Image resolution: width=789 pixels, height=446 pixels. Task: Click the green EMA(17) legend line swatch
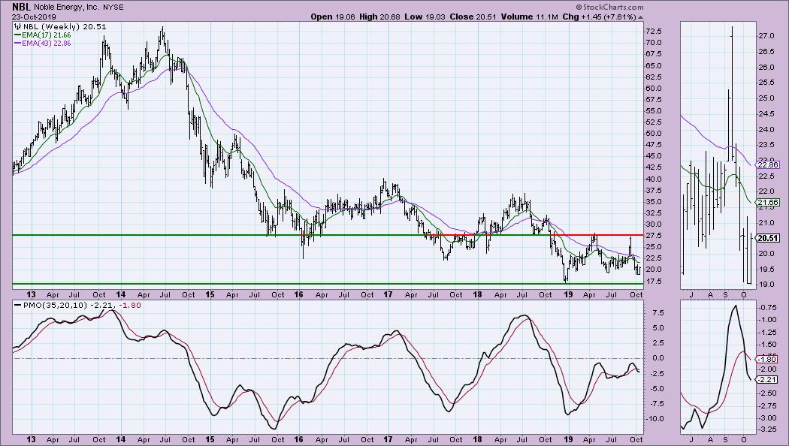point(17,35)
